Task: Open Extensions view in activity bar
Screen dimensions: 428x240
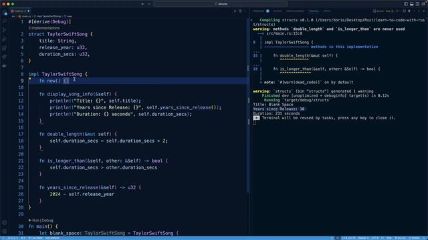Action: tap(5, 48)
